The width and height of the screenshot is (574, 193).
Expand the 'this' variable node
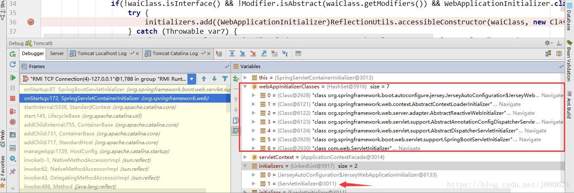pyautogui.click(x=245, y=77)
